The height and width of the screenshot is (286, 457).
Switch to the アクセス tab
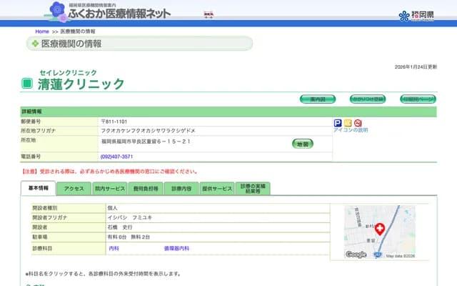tap(74, 189)
